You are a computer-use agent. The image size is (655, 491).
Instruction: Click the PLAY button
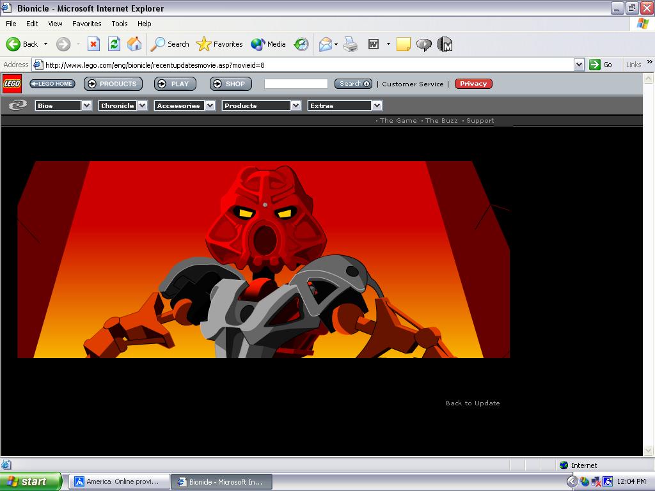click(175, 84)
